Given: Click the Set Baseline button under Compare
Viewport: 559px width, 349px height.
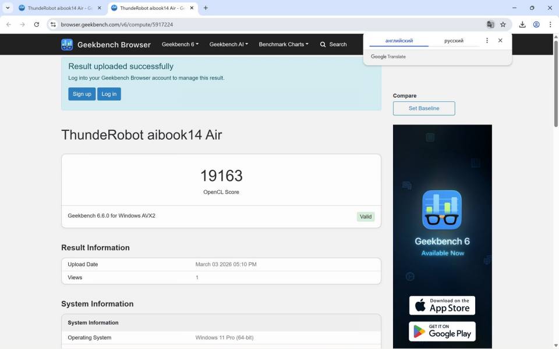Looking at the screenshot, I should point(424,108).
